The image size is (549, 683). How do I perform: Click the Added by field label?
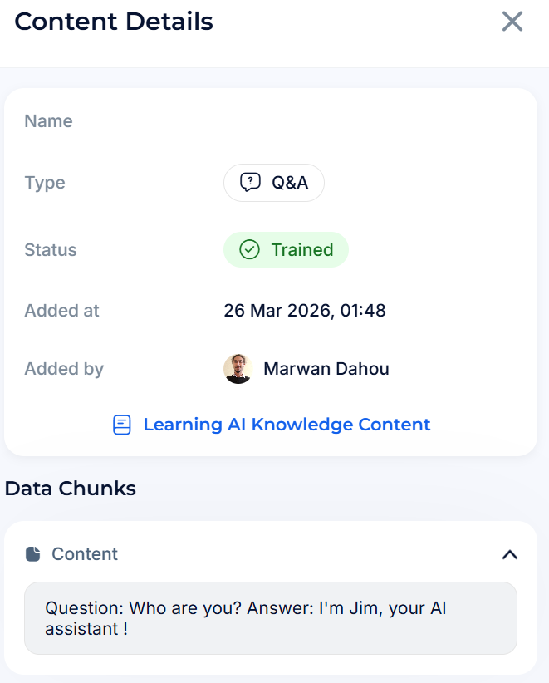[x=64, y=369]
